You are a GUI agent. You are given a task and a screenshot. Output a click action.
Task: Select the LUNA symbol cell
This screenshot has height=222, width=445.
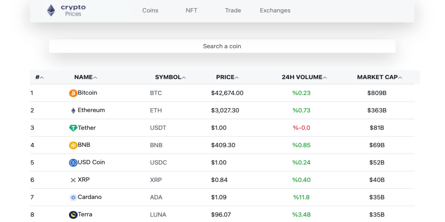coord(158,214)
